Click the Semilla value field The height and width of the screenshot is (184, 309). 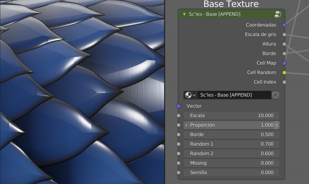pos(231,172)
